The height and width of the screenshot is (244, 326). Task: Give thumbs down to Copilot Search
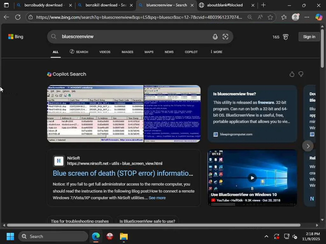coord(301,74)
